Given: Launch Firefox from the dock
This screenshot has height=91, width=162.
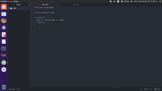Looking at the screenshot, I should [x=4, y=21].
